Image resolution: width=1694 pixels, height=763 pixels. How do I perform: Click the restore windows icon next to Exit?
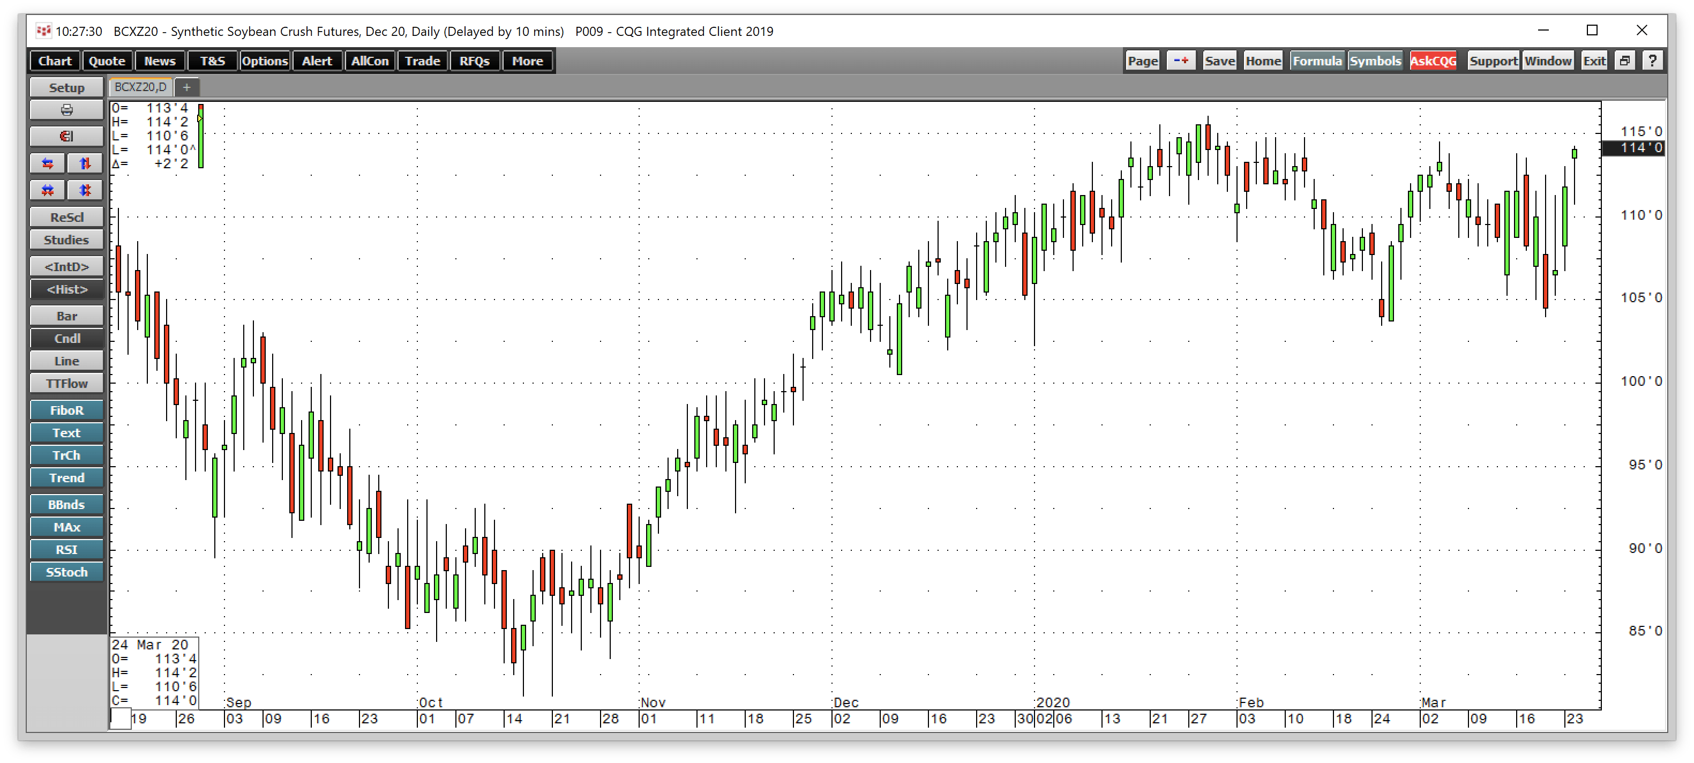(x=1625, y=61)
